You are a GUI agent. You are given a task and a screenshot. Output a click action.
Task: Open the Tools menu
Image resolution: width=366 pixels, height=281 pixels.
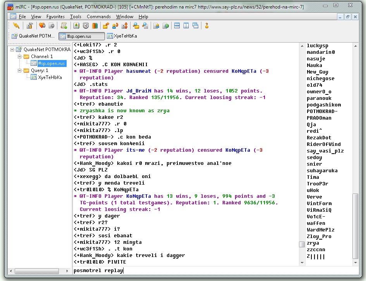click(x=76, y=17)
